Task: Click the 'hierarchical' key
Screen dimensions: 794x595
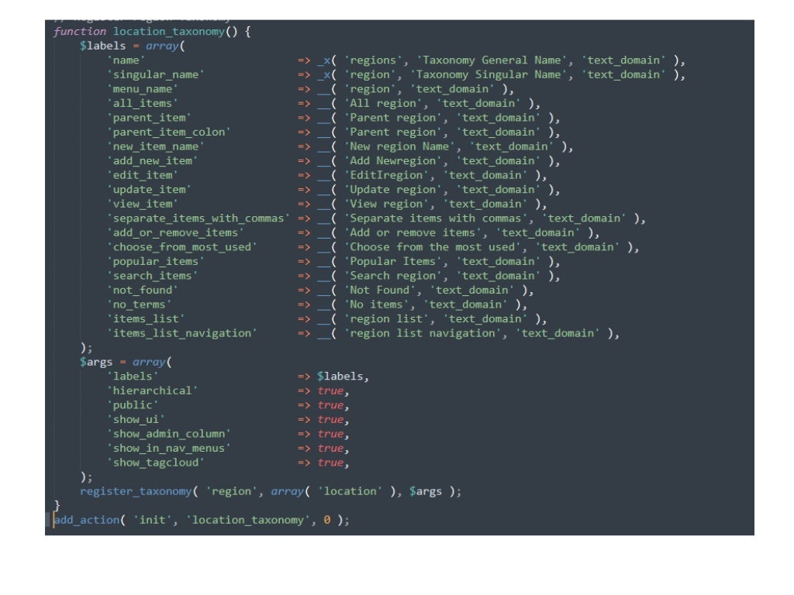Action: pyautogui.click(x=153, y=390)
